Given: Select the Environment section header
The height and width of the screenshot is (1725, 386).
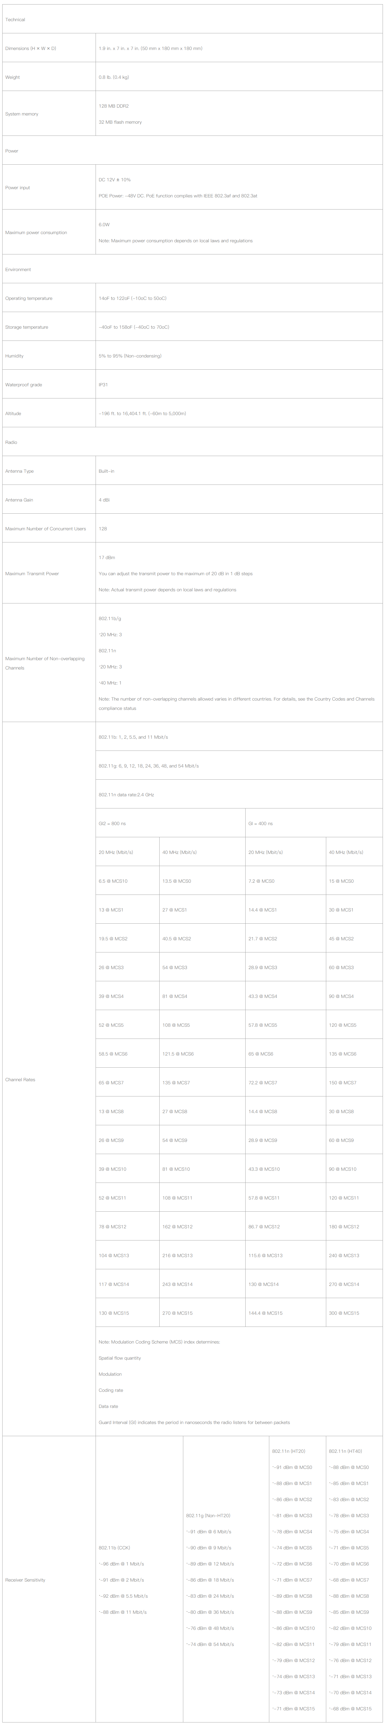Looking at the screenshot, I should tap(18, 269).
